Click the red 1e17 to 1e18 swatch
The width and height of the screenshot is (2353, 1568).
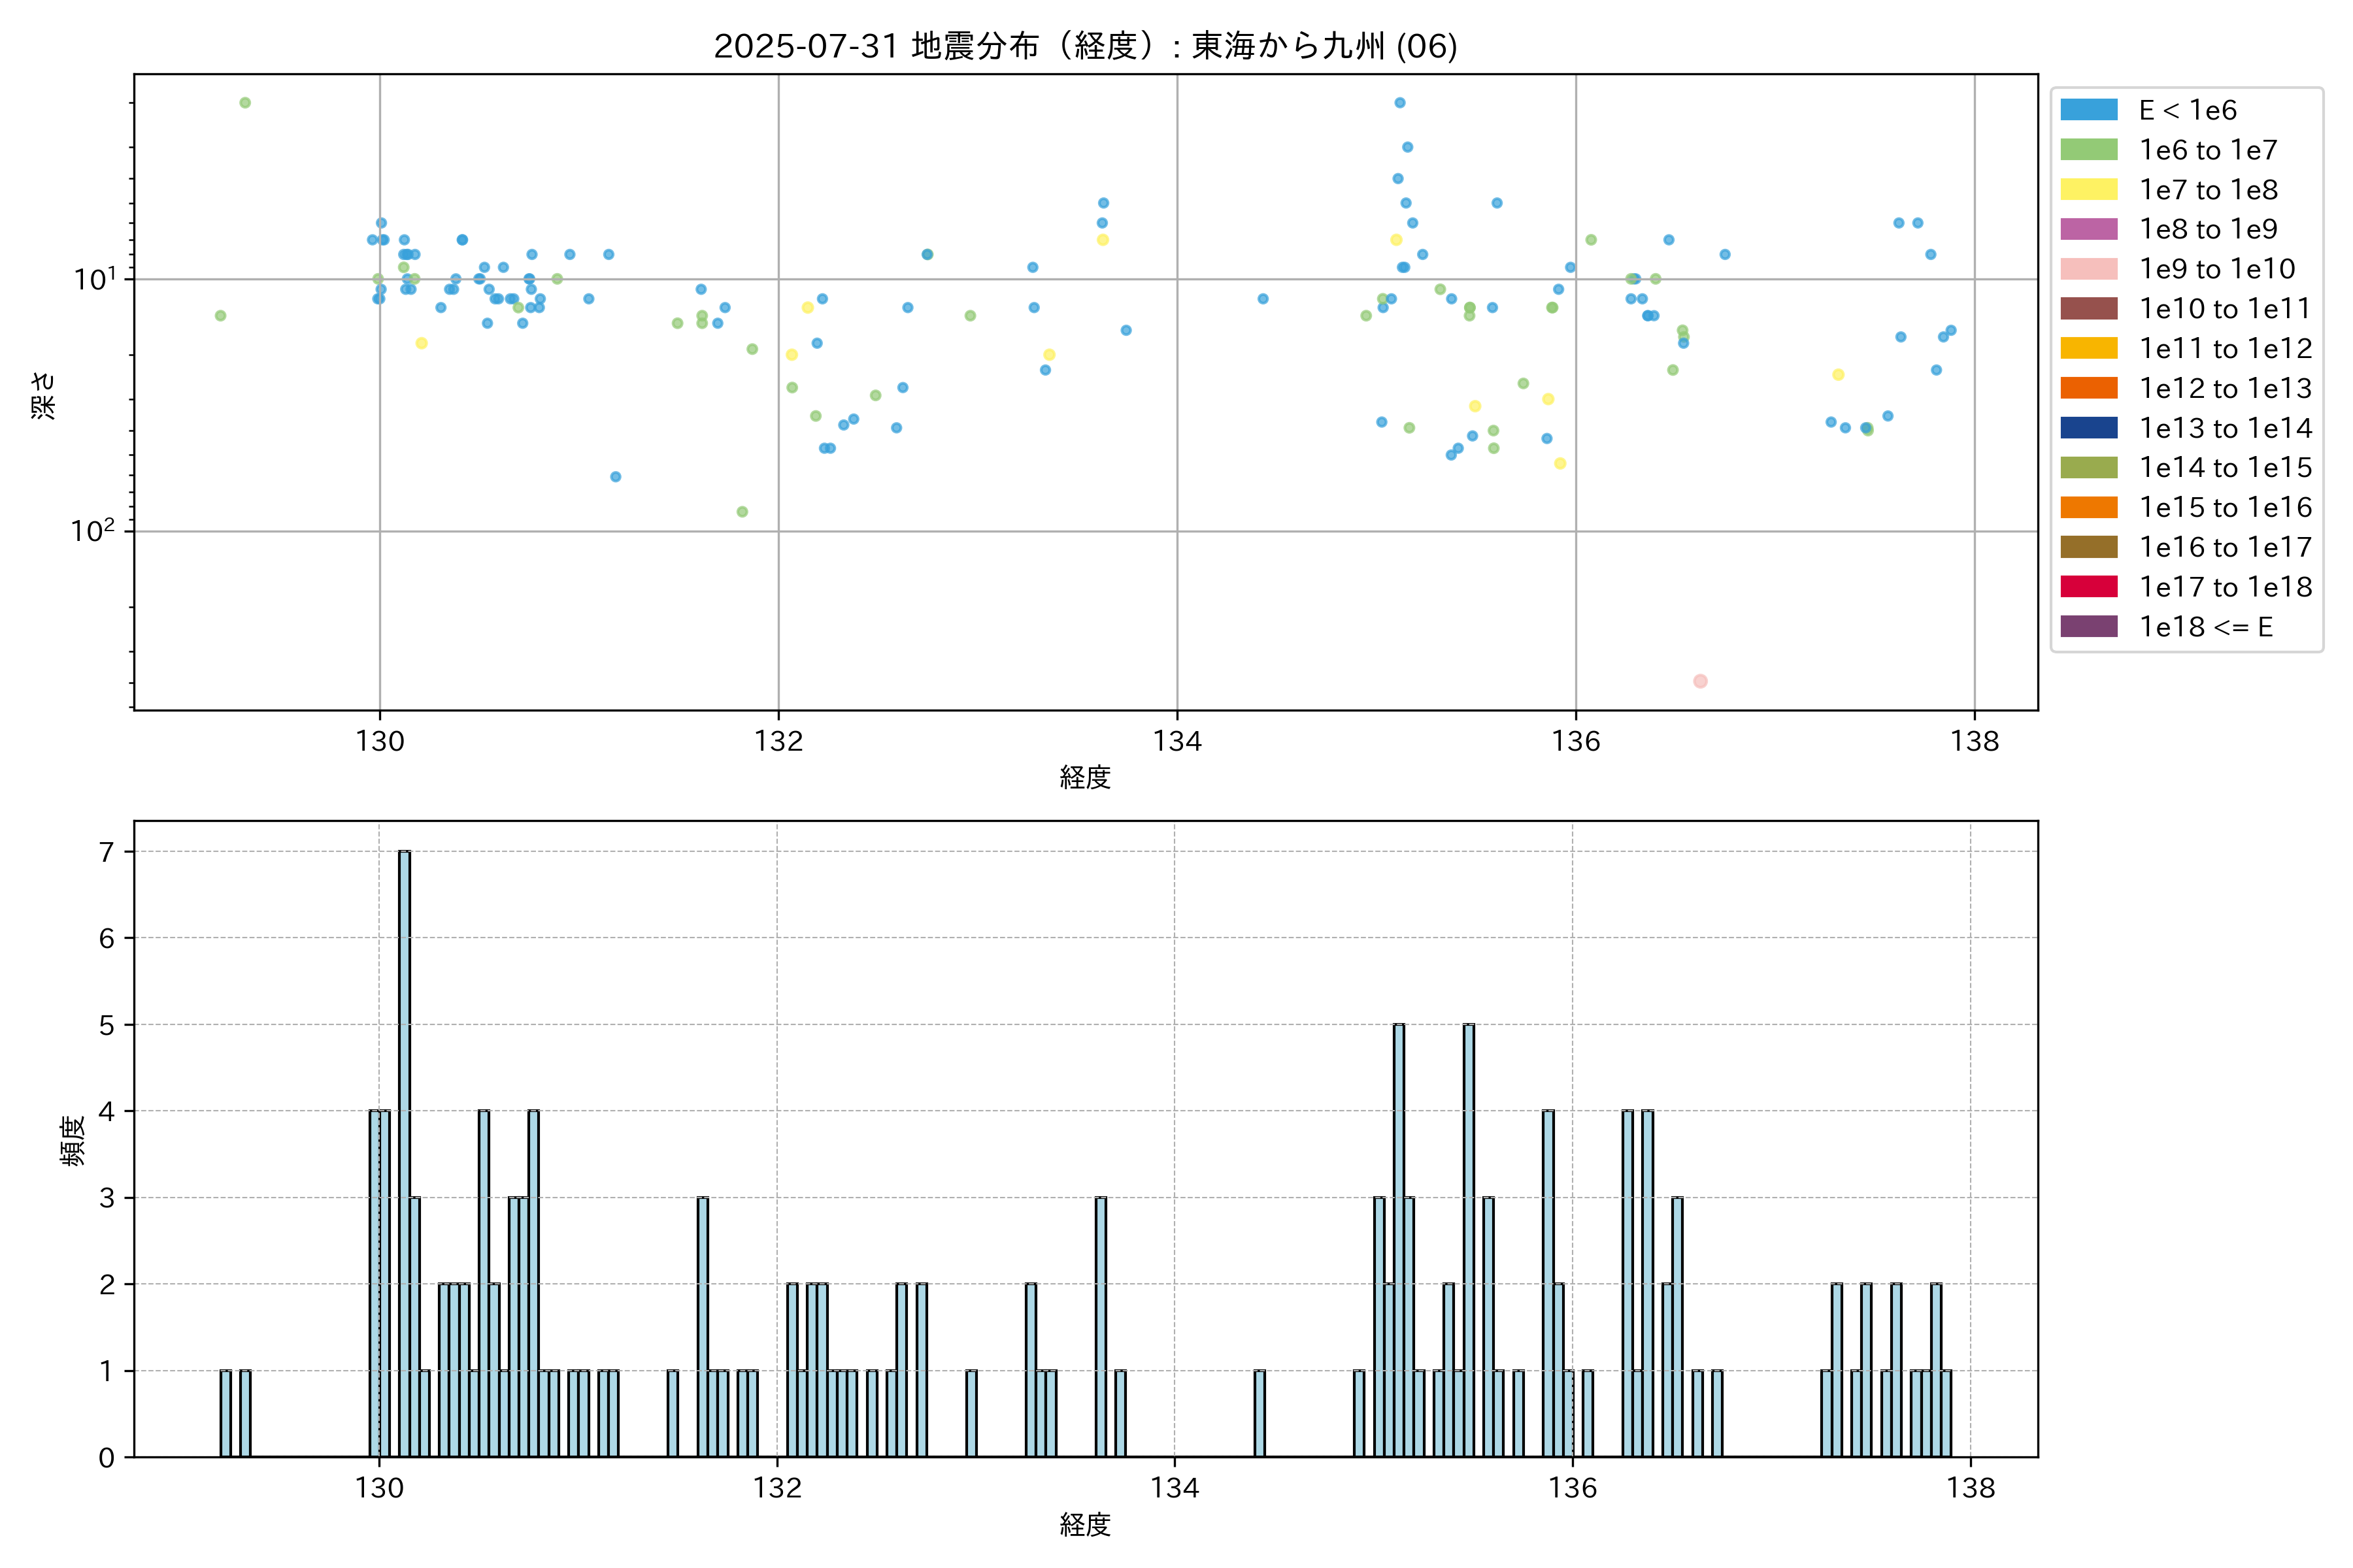2088,587
